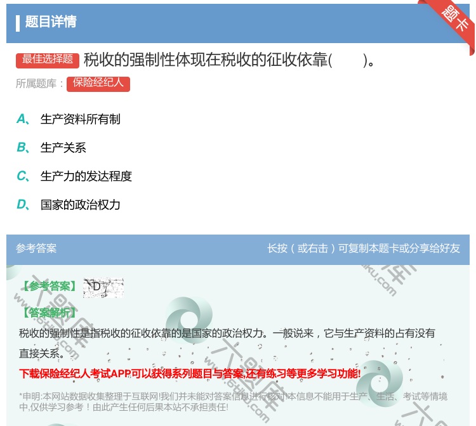This screenshot has width=476, height=426.
Task: Choose option D 国家的政治权力
Action: click(80, 205)
